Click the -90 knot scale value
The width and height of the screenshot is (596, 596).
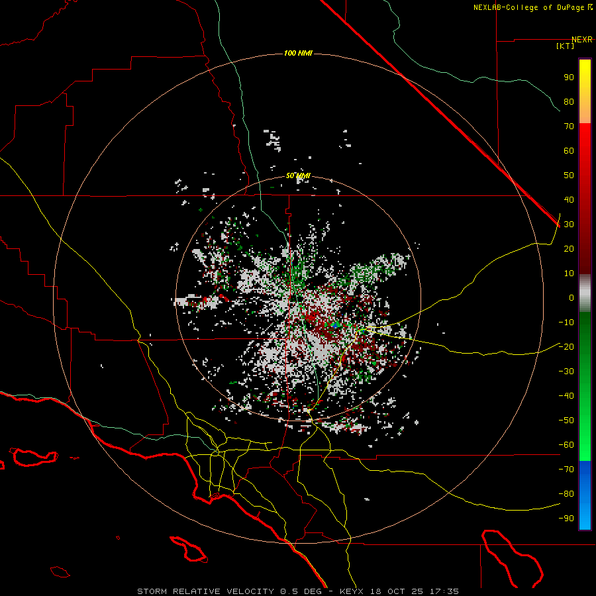click(x=566, y=518)
